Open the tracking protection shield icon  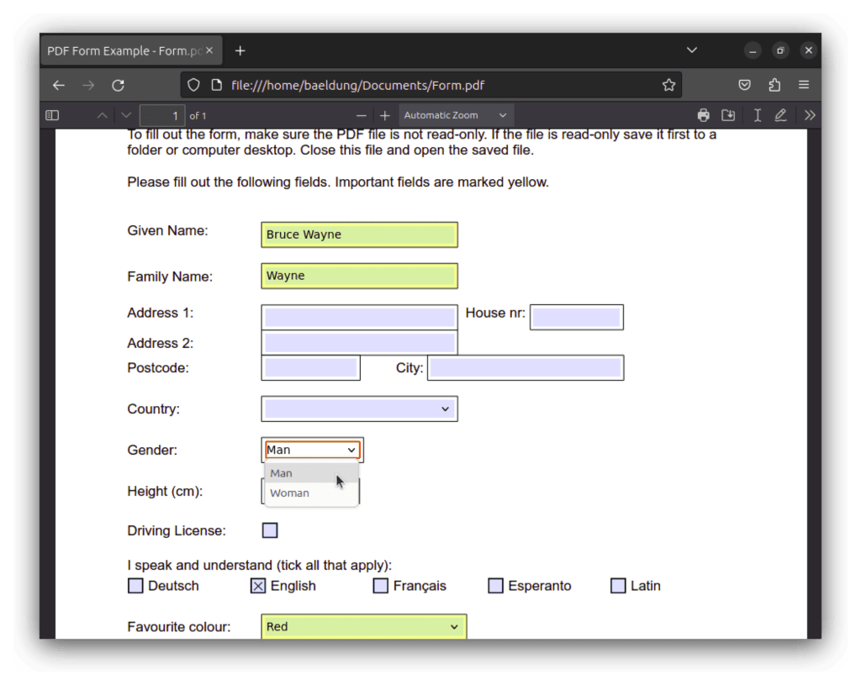tap(193, 85)
